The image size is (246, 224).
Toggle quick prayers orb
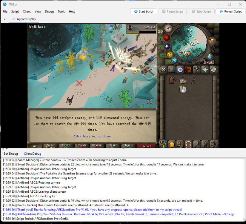[167, 46]
